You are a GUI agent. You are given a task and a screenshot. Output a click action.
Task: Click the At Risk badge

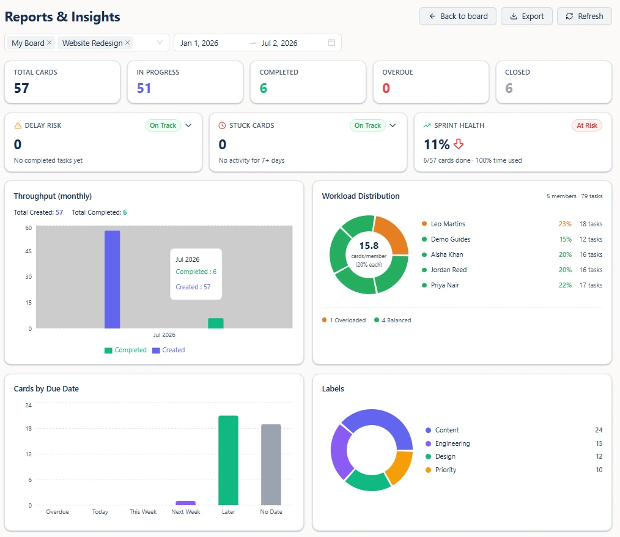click(587, 125)
